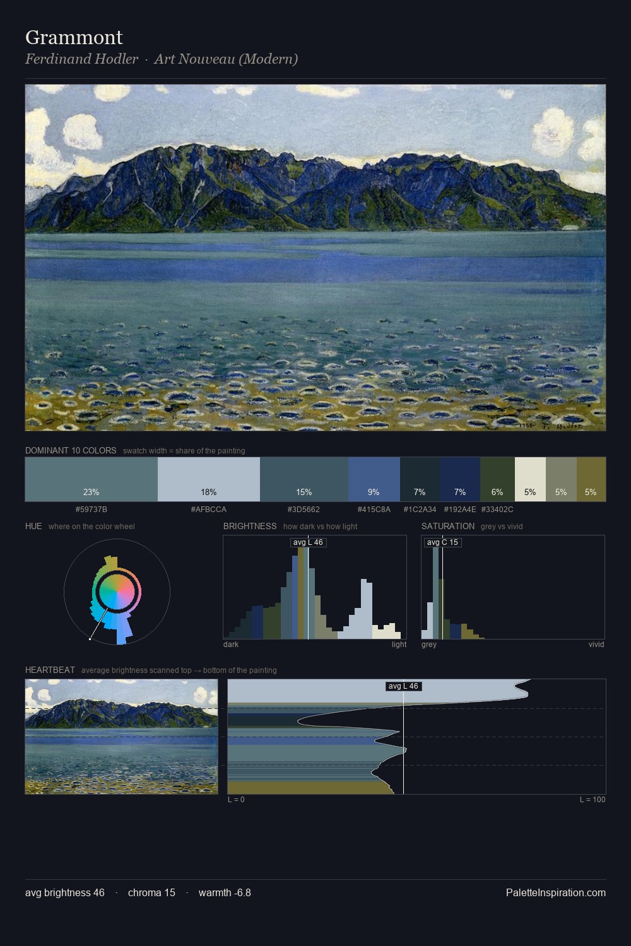Click 'swatch width = share of the painting' caption
The width and height of the screenshot is (631, 946).
click(184, 451)
